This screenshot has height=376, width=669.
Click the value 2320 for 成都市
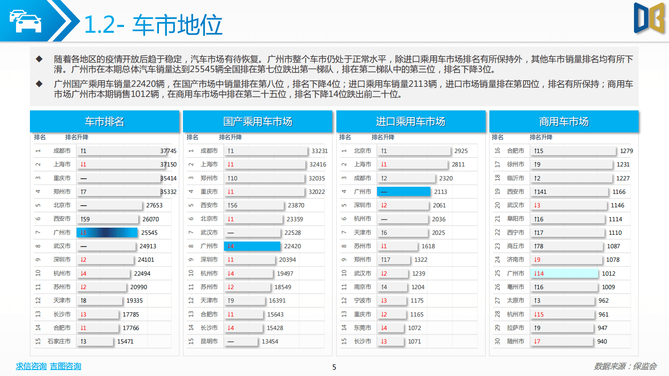pyautogui.click(x=446, y=178)
